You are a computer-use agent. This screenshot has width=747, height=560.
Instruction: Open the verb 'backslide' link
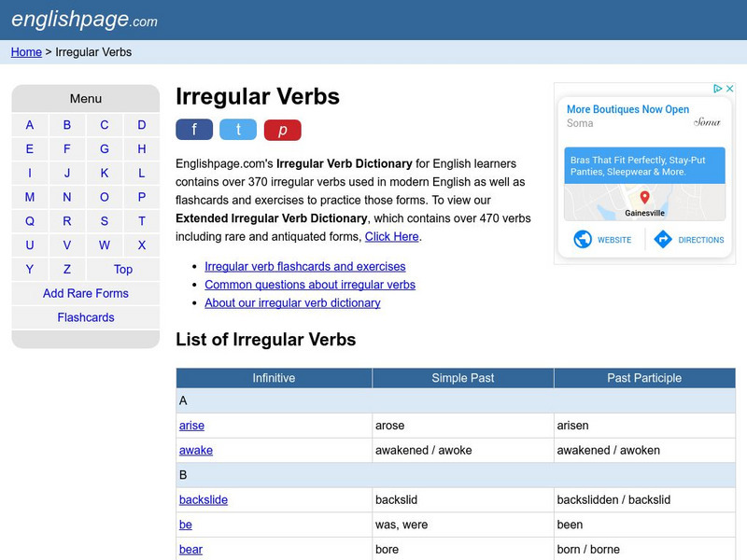coord(204,499)
